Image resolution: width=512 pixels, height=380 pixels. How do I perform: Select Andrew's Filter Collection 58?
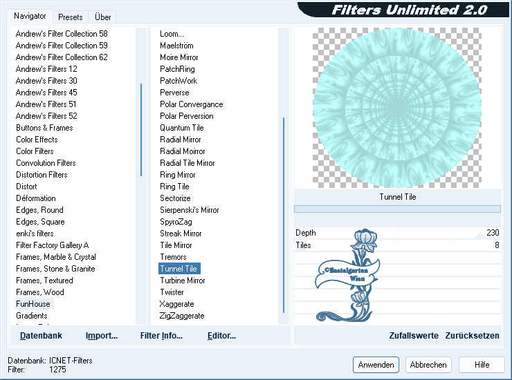(62, 34)
